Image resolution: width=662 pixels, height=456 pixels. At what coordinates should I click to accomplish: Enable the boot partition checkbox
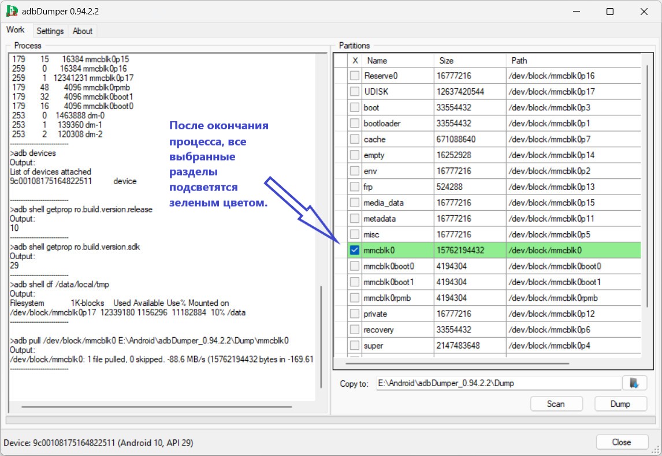pos(355,107)
